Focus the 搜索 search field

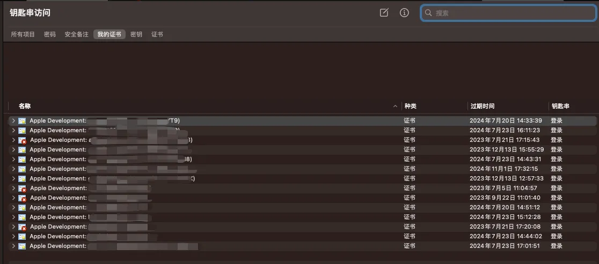coord(510,13)
